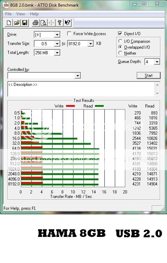This screenshot has height=263, width=167.
Task: Click the 8192.0 row label in chart
Action: coord(14,184)
